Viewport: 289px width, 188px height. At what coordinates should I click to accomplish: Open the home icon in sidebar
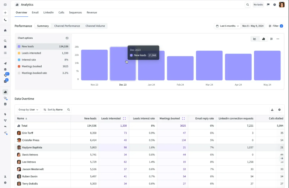5,31
